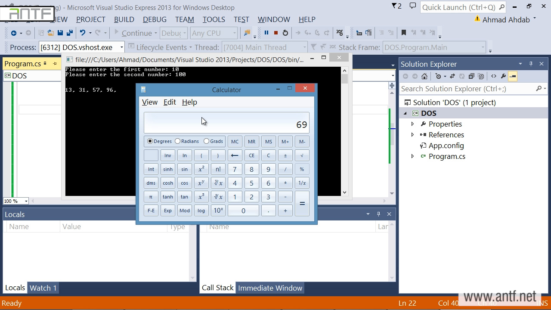Select the Degrees radio button
551x310 pixels.
click(150, 141)
